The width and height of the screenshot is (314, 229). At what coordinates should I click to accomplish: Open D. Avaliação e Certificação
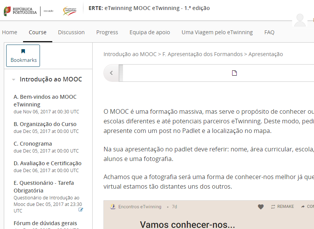tap(47, 163)
